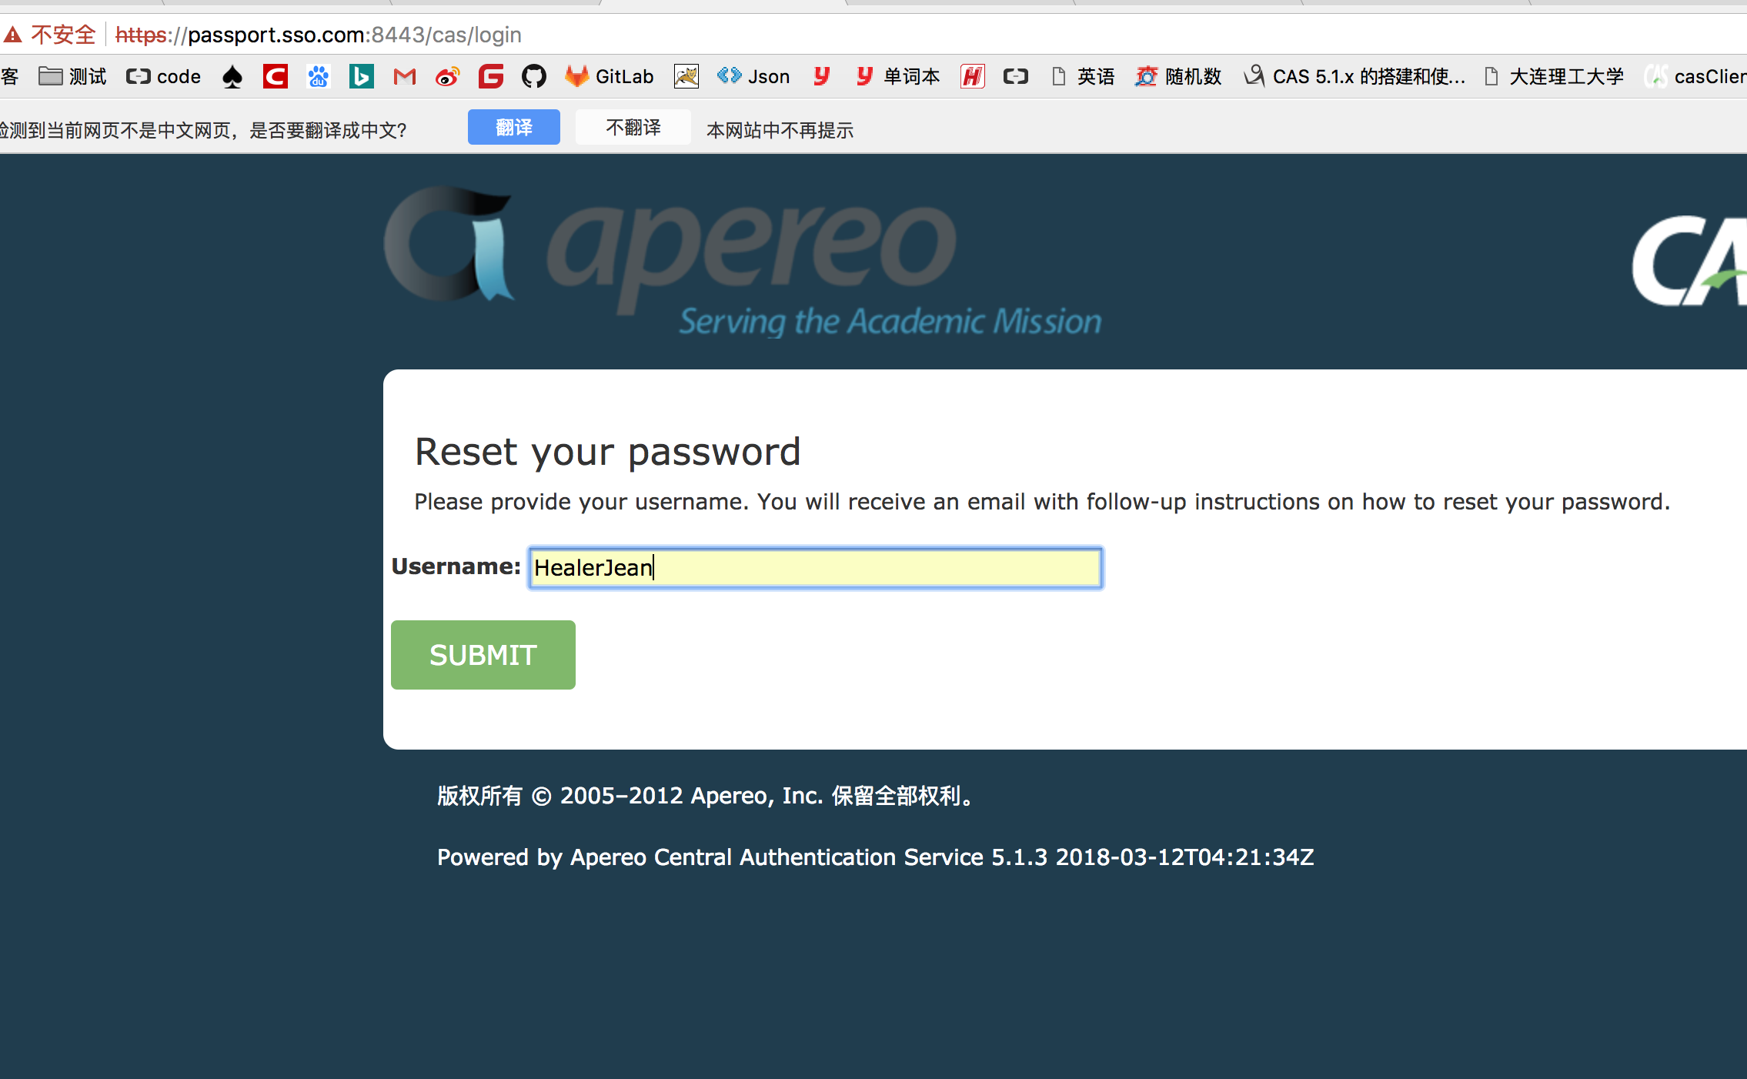Open the Json bookmark
Viewport: 1747px width, 1079px height.
click(753, 76)
